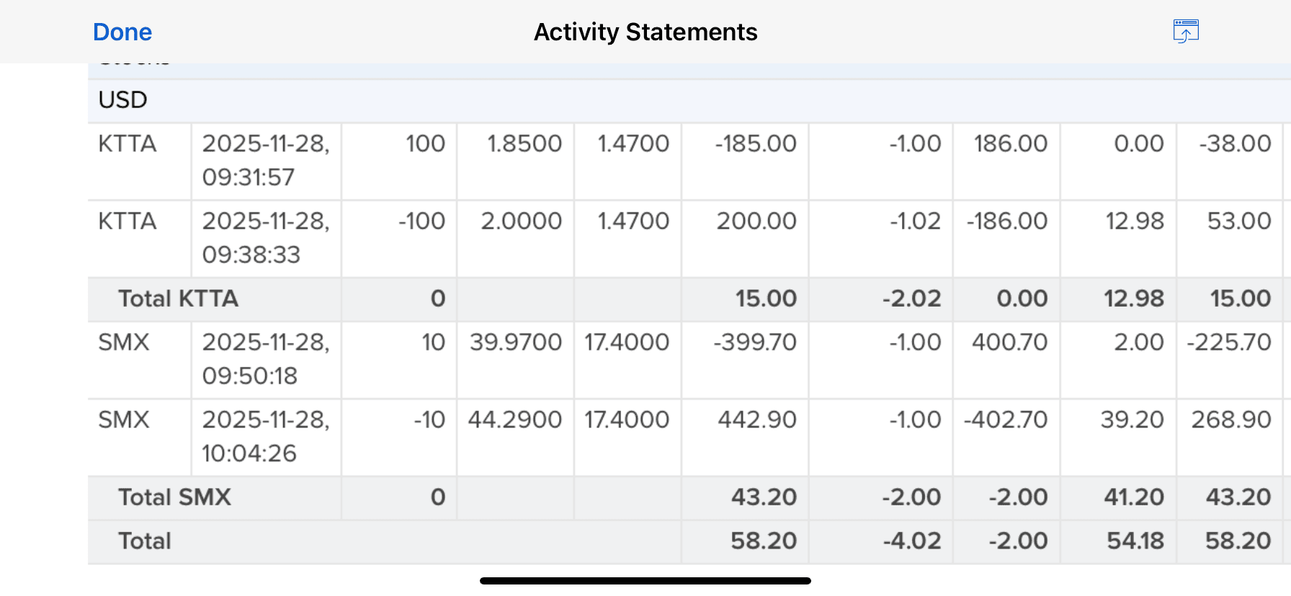Tap the Done button

point(122,32)
